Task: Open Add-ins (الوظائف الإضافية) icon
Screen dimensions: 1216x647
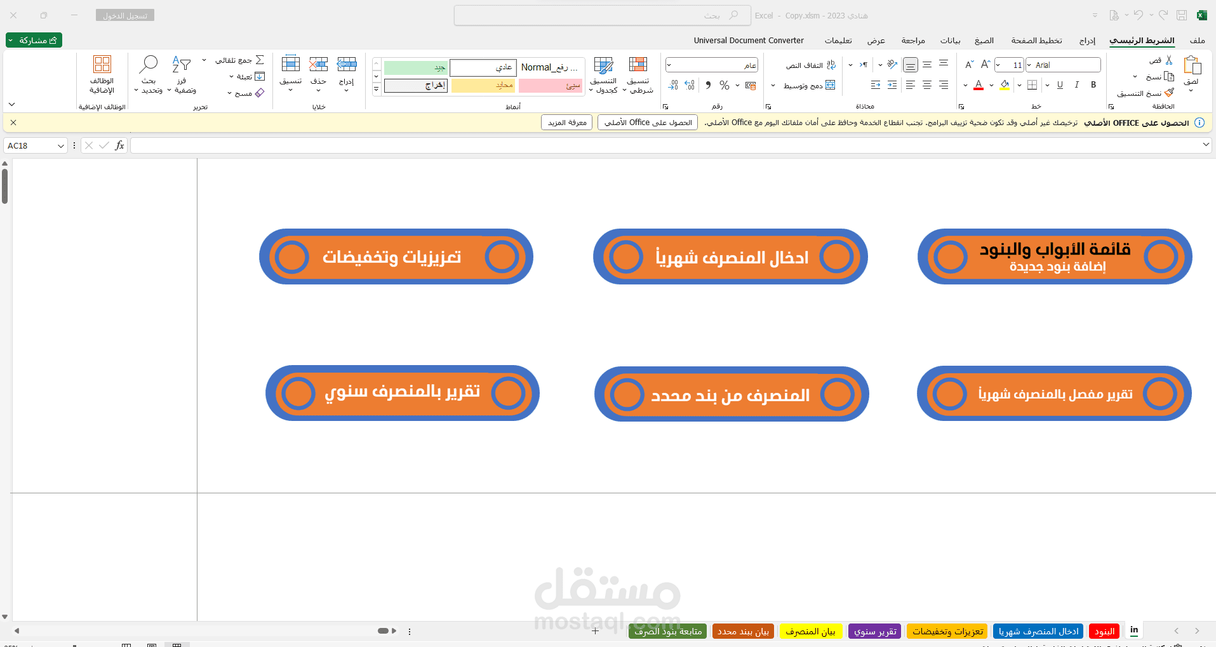Action: click(102, 64)
